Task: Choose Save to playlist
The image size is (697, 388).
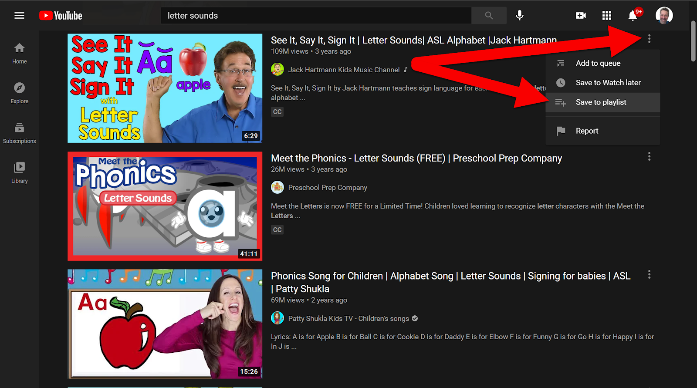Action: click(x=602, y=102)
